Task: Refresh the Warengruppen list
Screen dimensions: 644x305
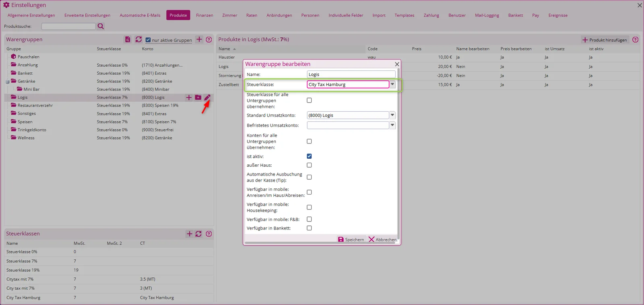Action: (138, 39)
